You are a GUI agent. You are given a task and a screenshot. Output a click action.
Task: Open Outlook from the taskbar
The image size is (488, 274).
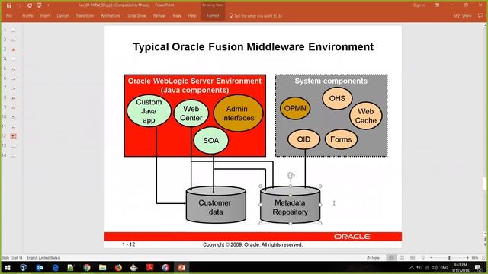[x=39, y=267]
